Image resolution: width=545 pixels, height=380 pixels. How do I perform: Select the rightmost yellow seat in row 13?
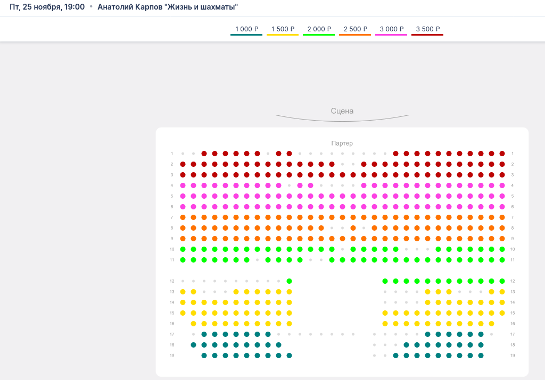pyautogui.click(x=502, y=292)
